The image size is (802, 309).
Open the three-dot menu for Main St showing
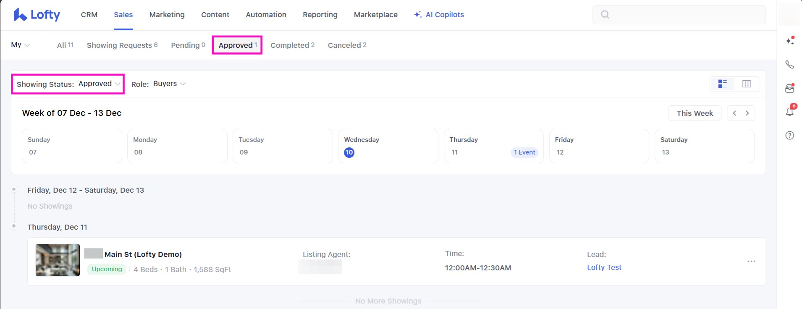[751, 261]
